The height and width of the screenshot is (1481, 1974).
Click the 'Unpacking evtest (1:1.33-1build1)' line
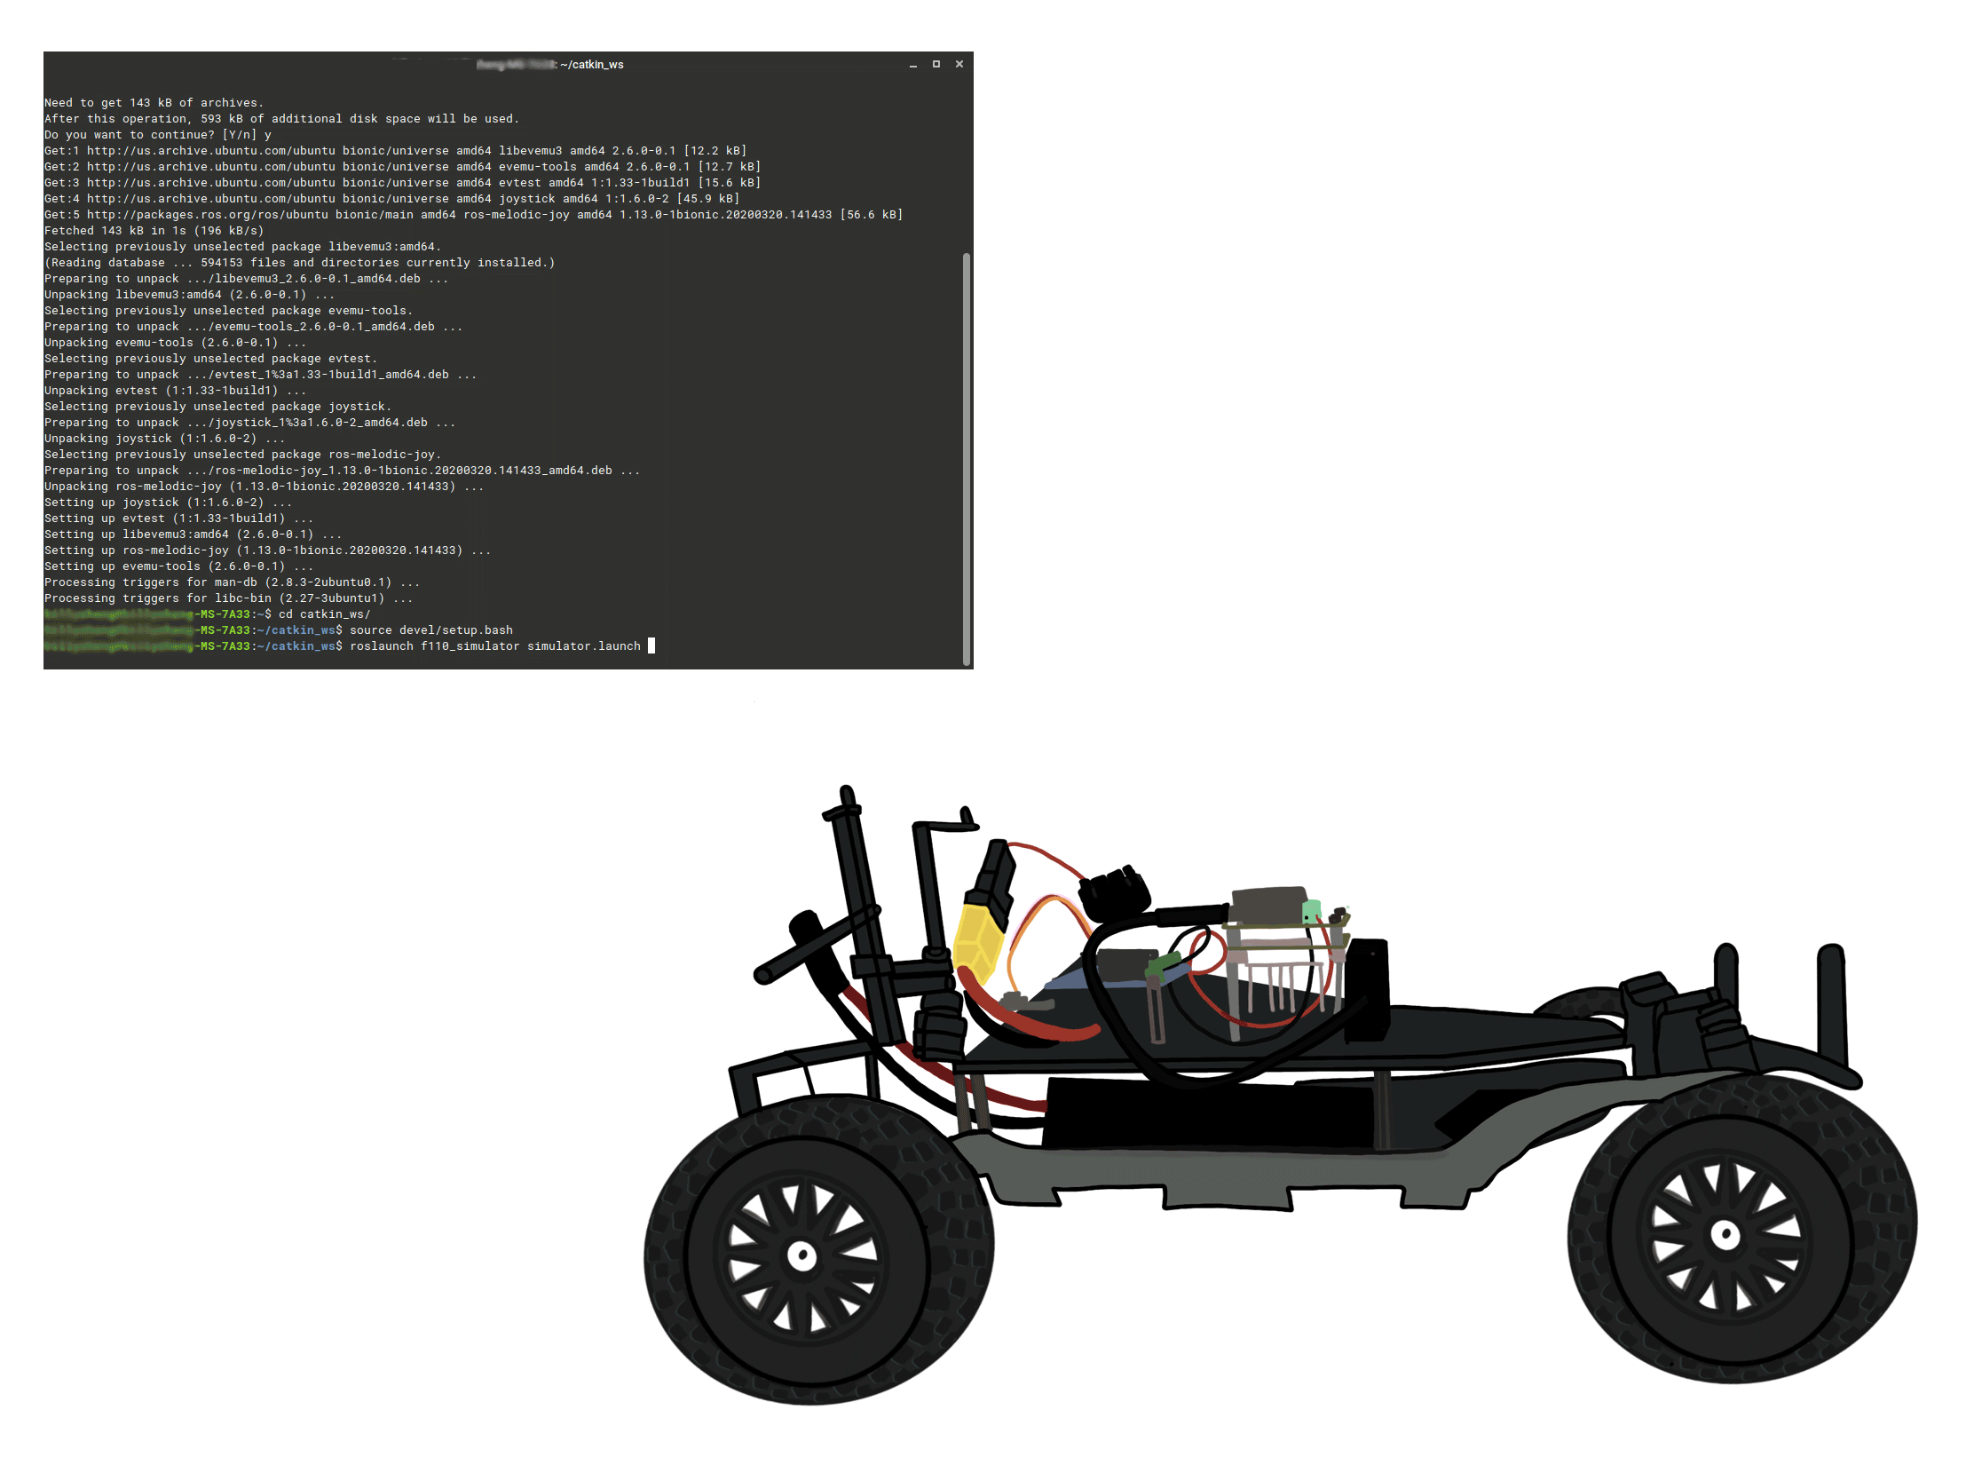click(x=175, y=390)
